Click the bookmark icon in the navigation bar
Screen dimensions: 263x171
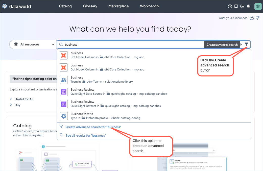(236, 6)
